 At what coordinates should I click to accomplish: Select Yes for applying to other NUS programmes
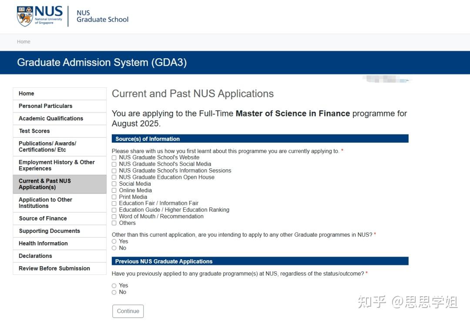click(x=114, y=241)
